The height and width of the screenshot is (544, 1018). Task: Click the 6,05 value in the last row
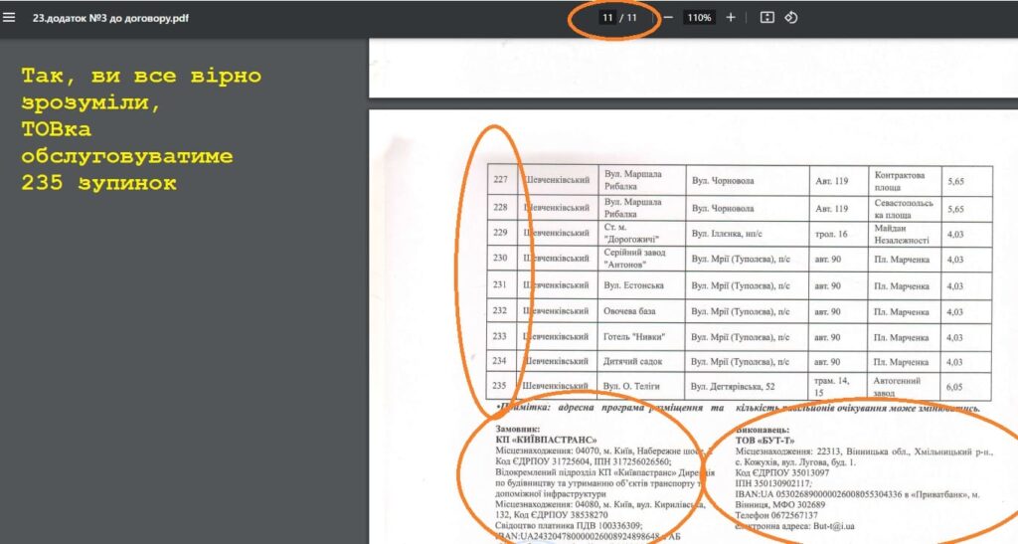point(955,386)
